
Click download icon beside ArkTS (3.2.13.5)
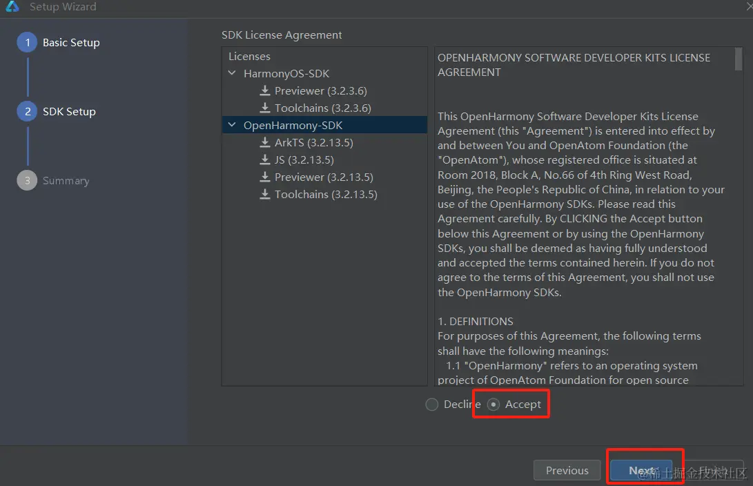(x=264, y=142)
